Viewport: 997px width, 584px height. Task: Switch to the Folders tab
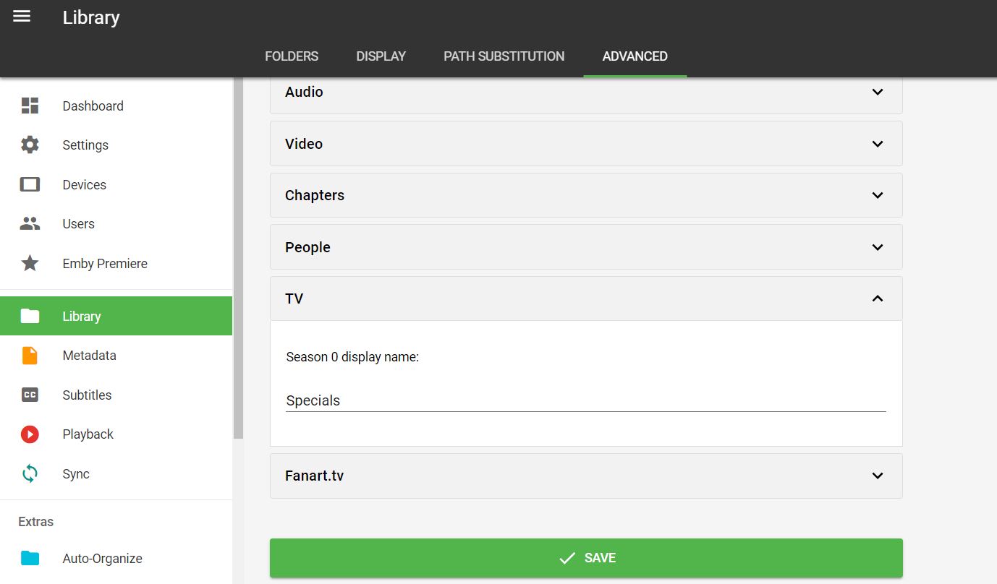(x=292, y=56)
